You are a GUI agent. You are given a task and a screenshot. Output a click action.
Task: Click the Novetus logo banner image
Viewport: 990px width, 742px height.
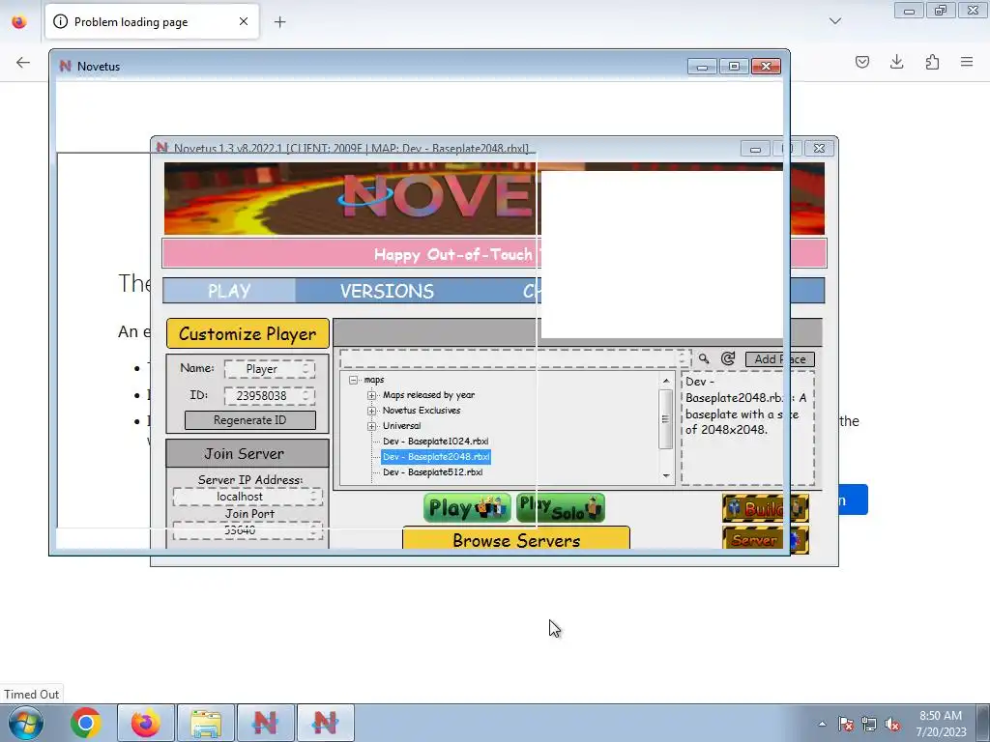coord(494,198)
